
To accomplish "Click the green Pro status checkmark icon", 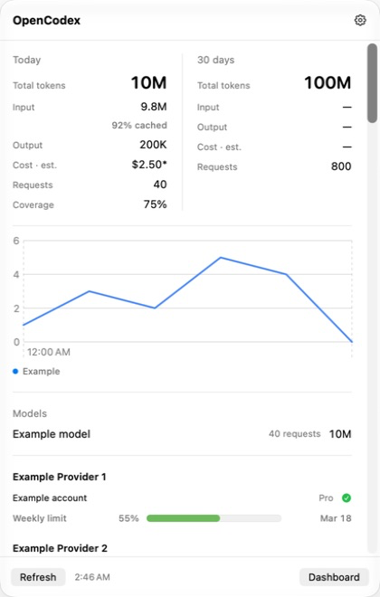I will click(x=347, y=497).
